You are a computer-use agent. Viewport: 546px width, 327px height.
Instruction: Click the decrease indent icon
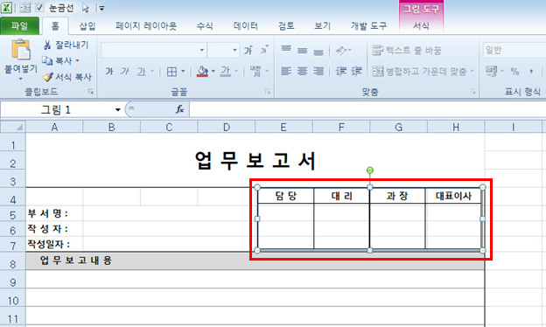click(340, 72)
